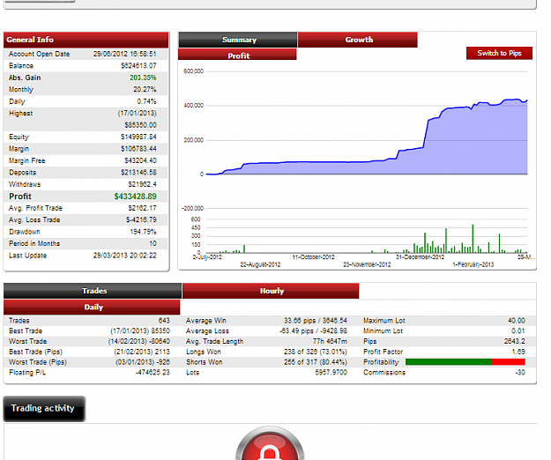Image resolution: width=551 pixels, height=460 pixels.
Task: Click the Equity value $149987.84
Action: pos(138,137)
